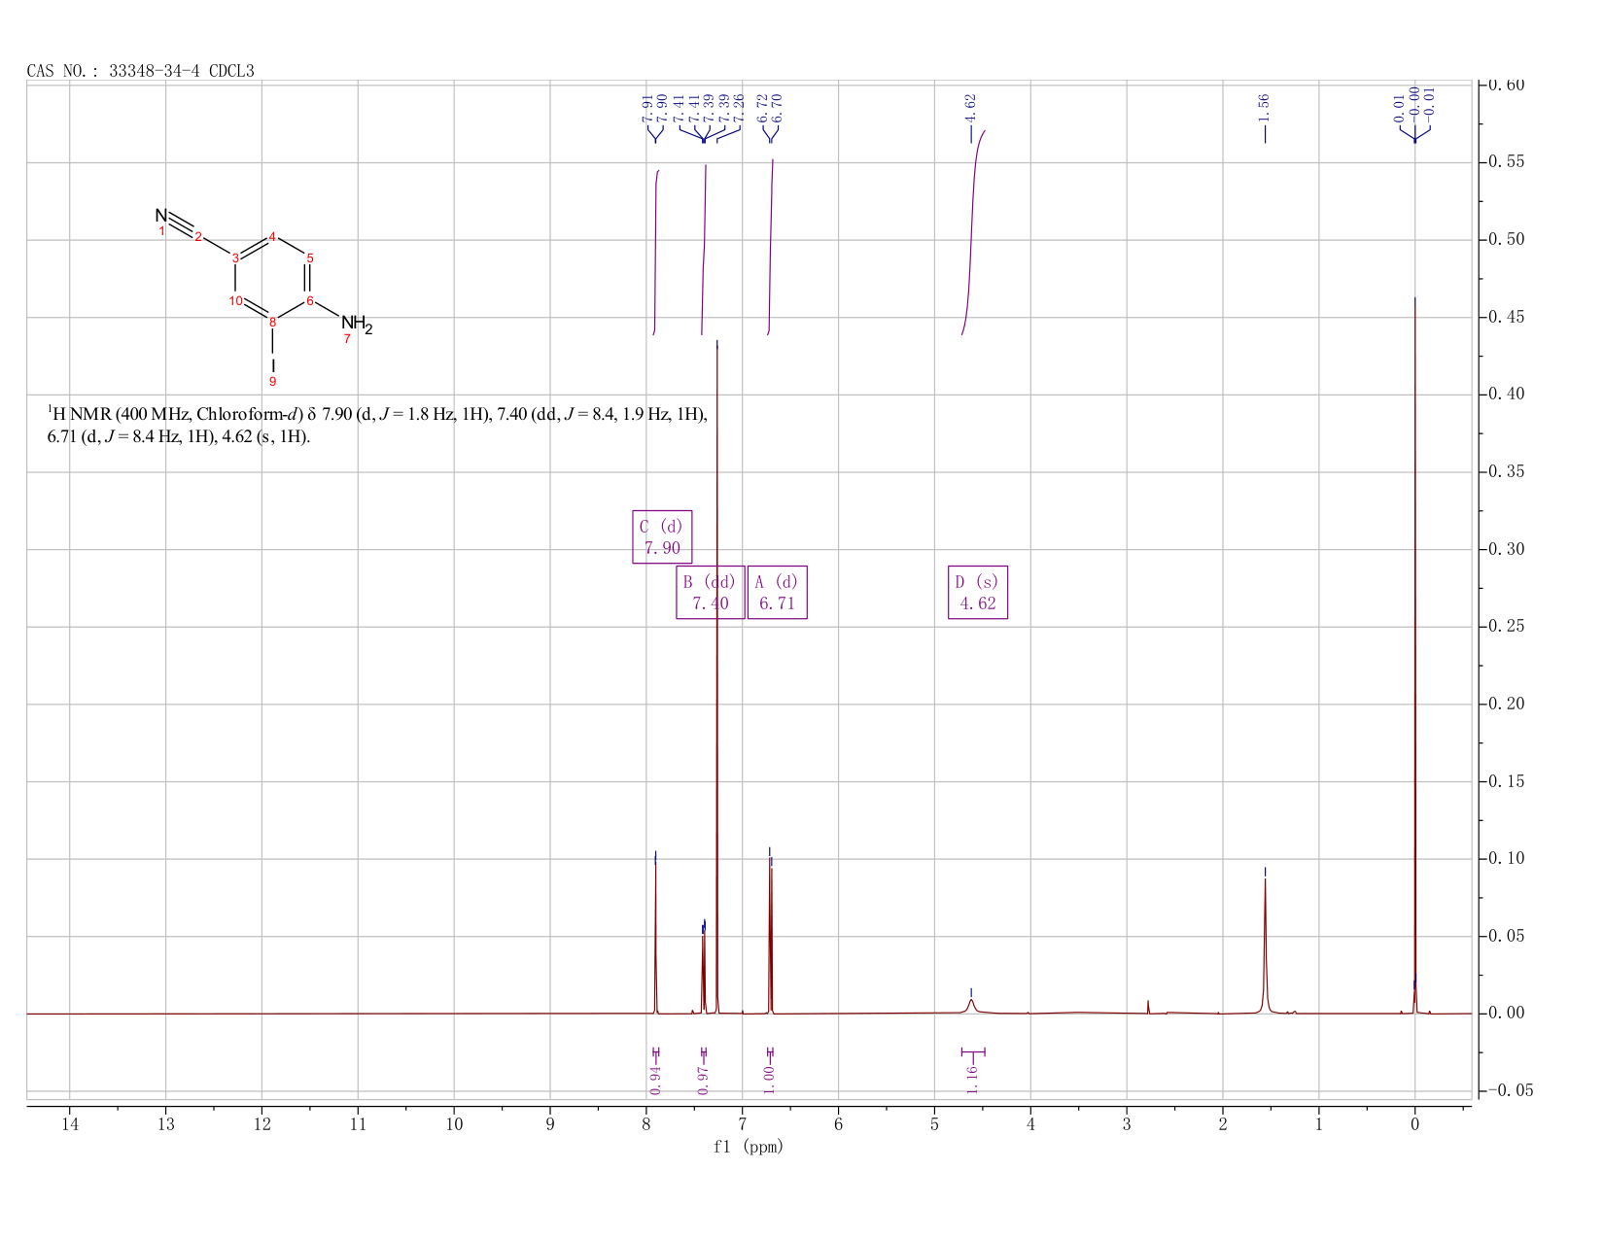Select the 0.94 integral value
The width and height of the screenshot is (1604, 1239).
pos(655,1079)
